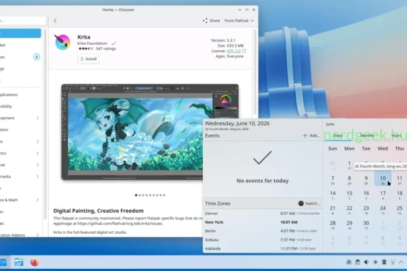
Task: Select June 22 in the calendar
Action: pos(349,209)
